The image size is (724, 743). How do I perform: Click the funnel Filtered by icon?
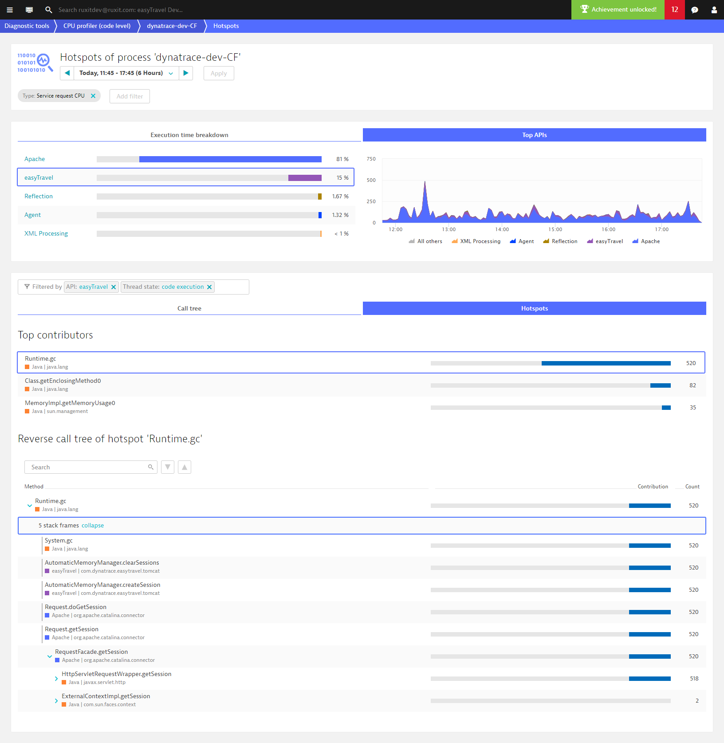click(27, 287)
